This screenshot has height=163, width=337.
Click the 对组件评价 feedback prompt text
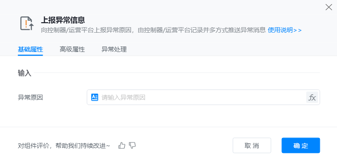[x=64, y=146]
